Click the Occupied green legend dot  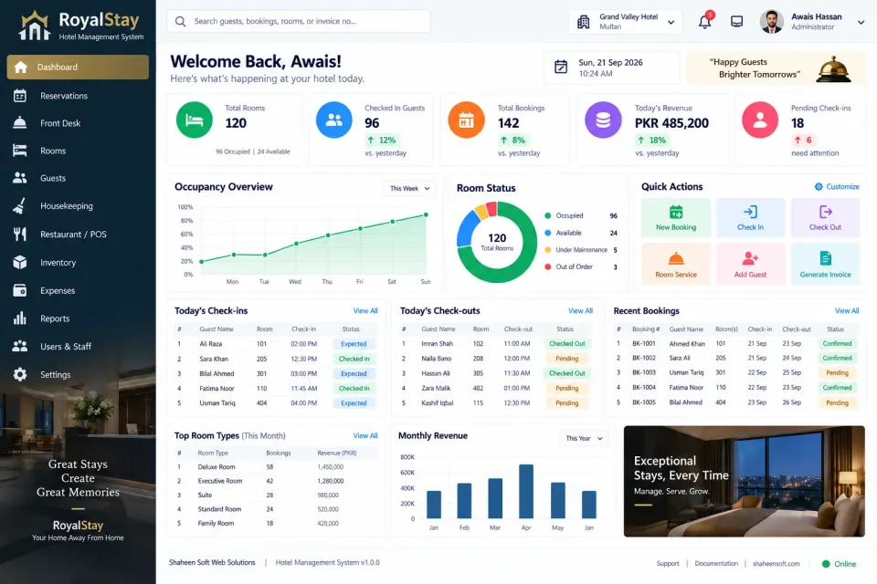tap(547, 215)
